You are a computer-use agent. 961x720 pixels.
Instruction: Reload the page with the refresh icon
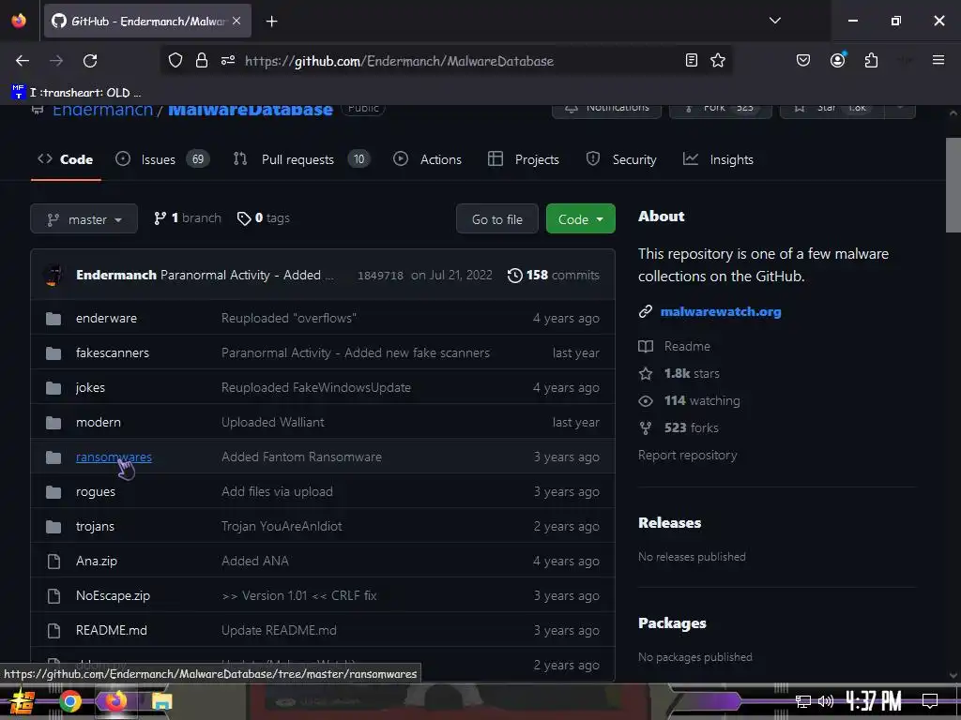pyautogui.click(x=90, y=61)
